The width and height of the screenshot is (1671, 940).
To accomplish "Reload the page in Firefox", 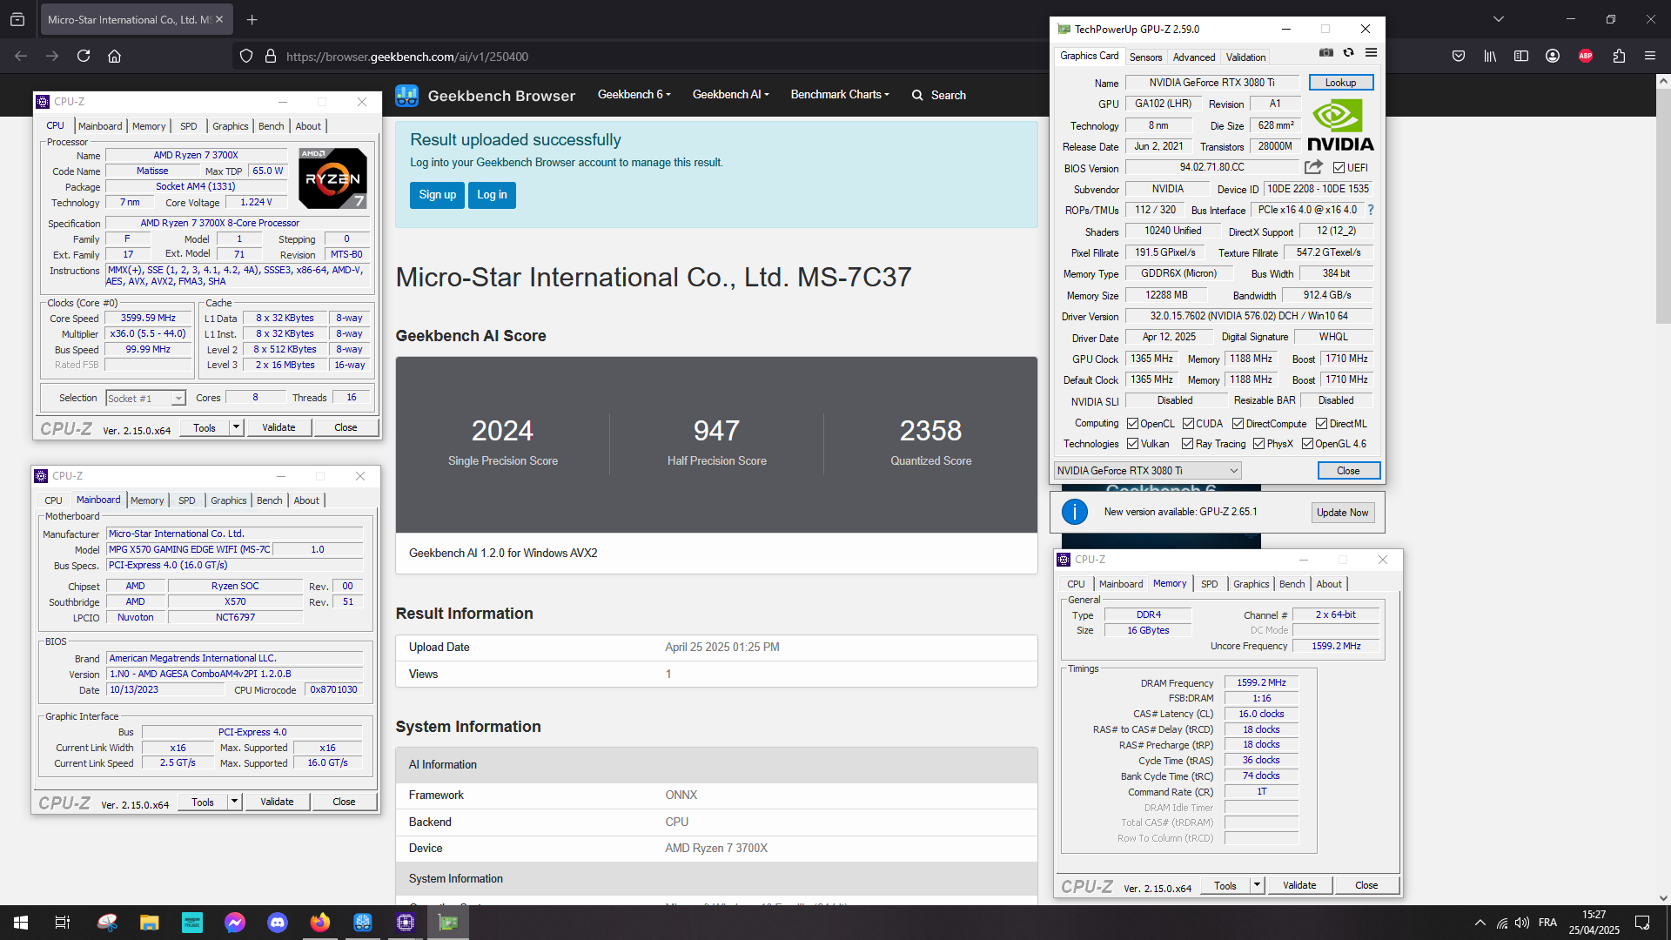I will (x=84, y=57).
